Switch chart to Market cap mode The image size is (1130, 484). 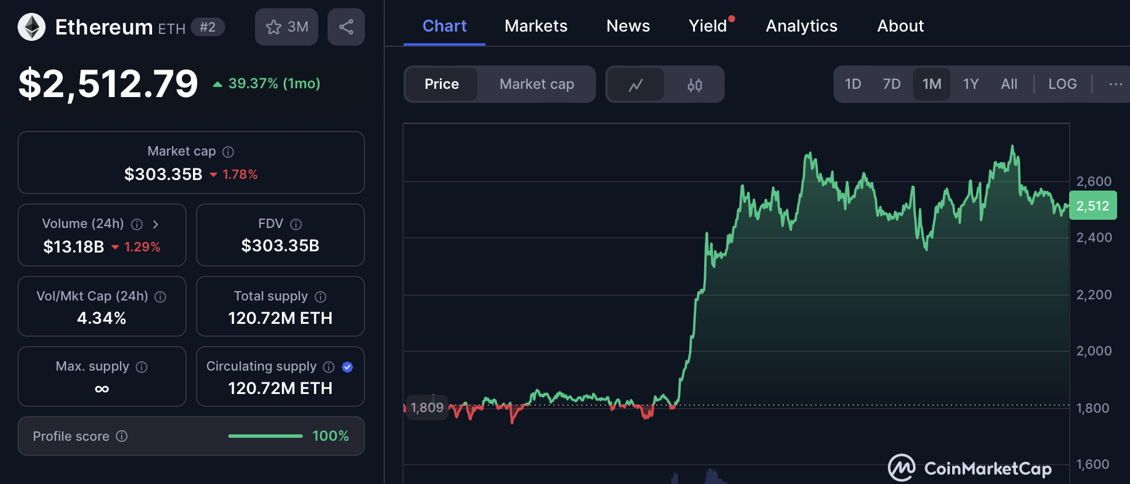pyautogui.click(x=536, y=84)
